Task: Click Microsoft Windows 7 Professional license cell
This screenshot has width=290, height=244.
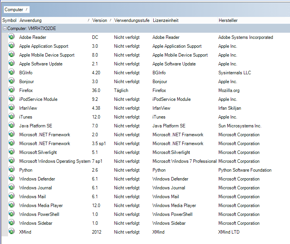Action: (x=184, y=161)
